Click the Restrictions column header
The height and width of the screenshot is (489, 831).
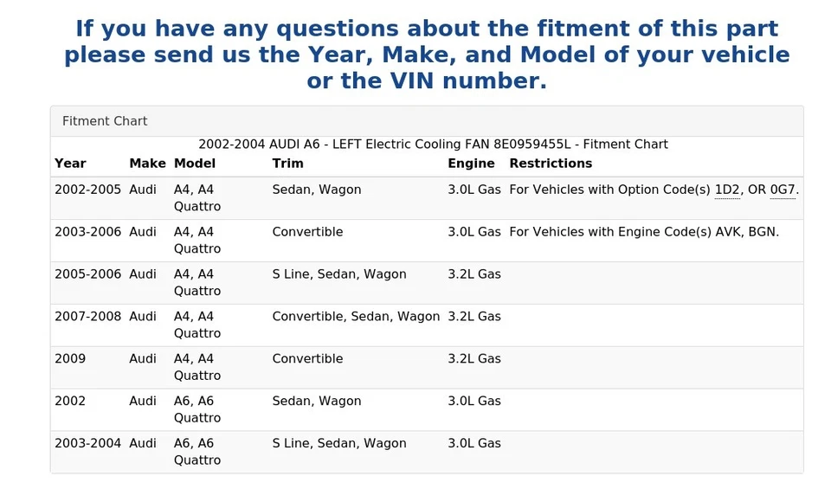click(551, 164)
